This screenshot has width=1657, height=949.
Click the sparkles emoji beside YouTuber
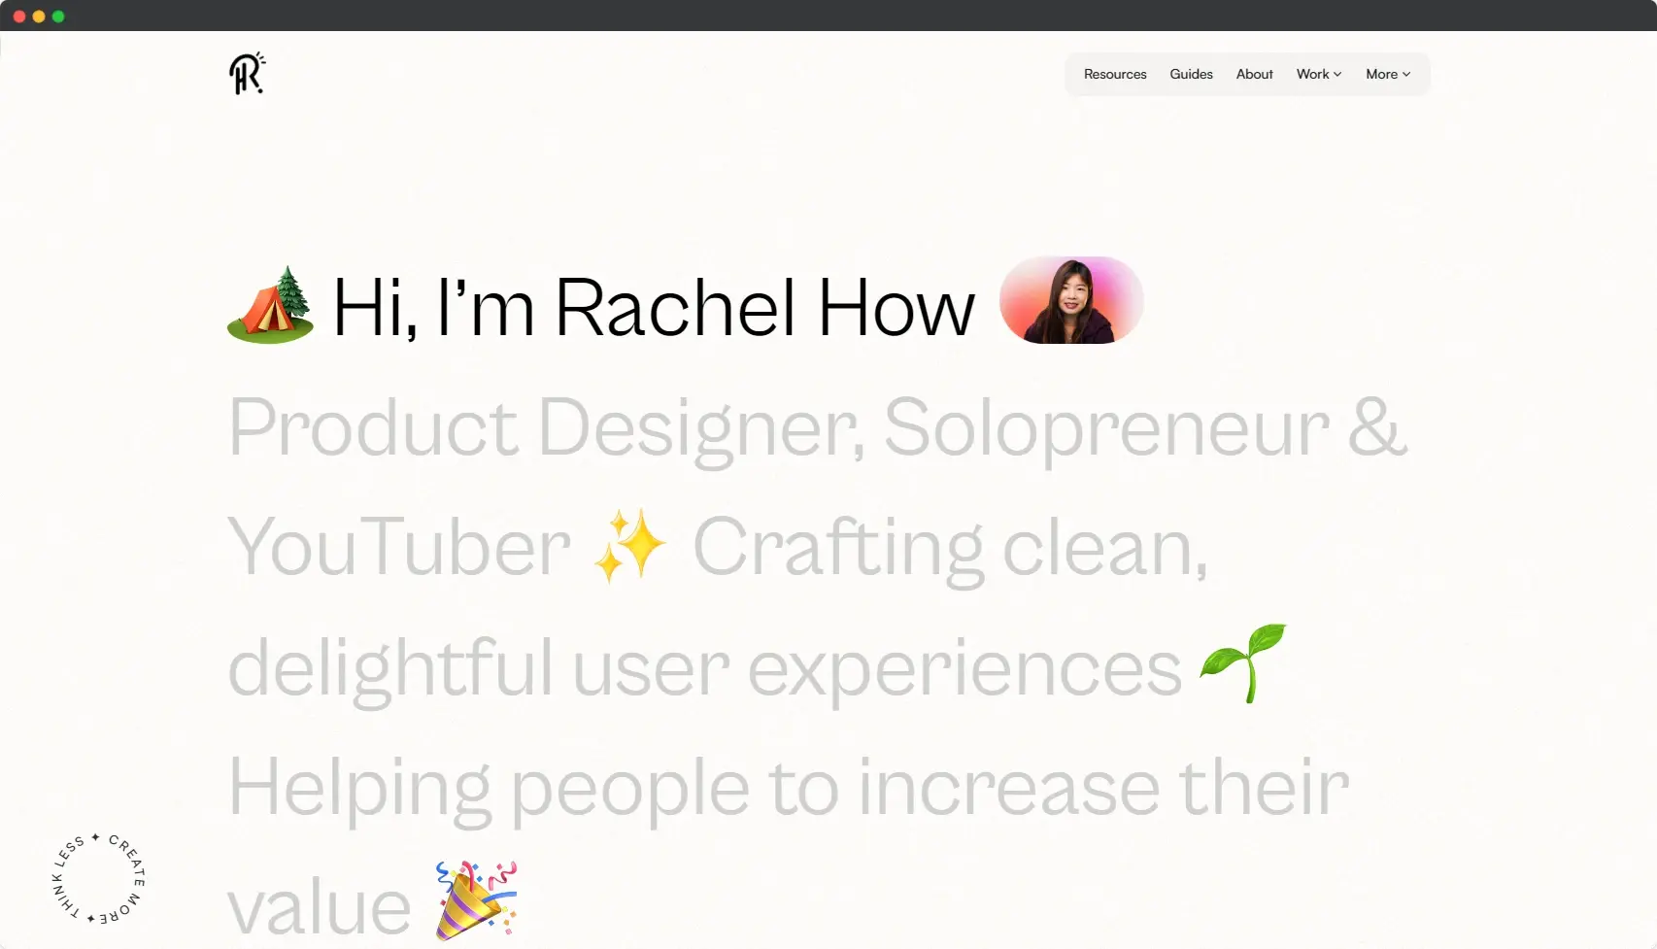point(630,547)
